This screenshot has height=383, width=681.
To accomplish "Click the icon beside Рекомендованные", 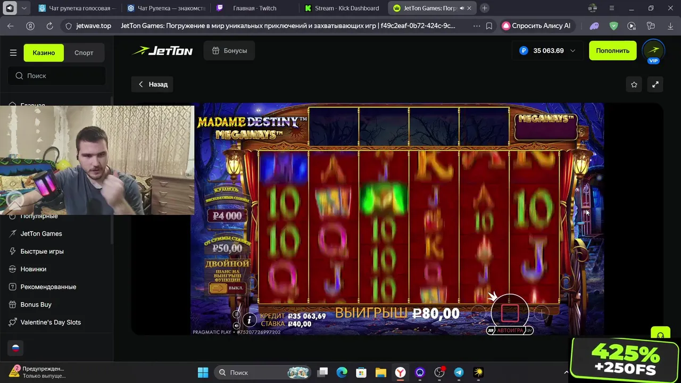I will pos(13,287).
